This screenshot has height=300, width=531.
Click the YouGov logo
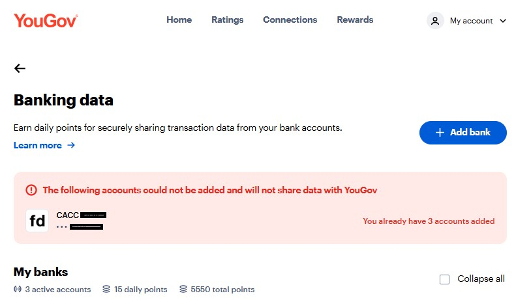pyautogui.click(x=46, y=20)
